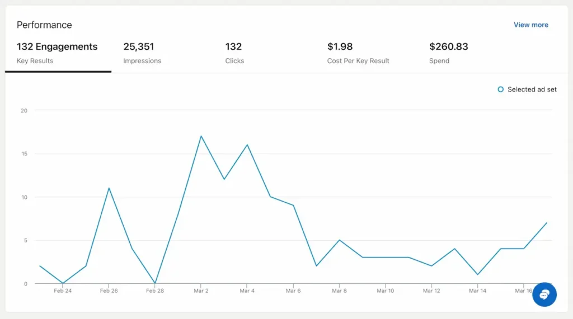Image resolution: width=573 pixels, height=319 pixels.
Task: Click the Mar 12 x-axis date label
Action: coord(431,291)
